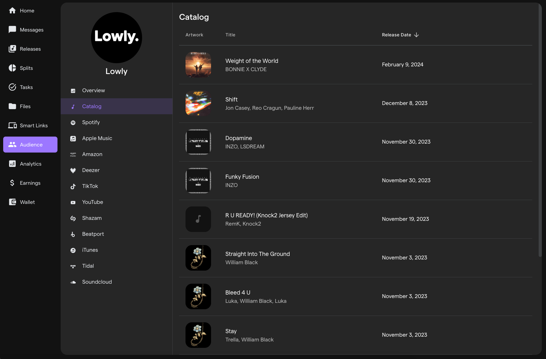546x359 pixels.
Task: Open Weight of the World artwork
Action: pyautogui.click(x=198, y=65)
